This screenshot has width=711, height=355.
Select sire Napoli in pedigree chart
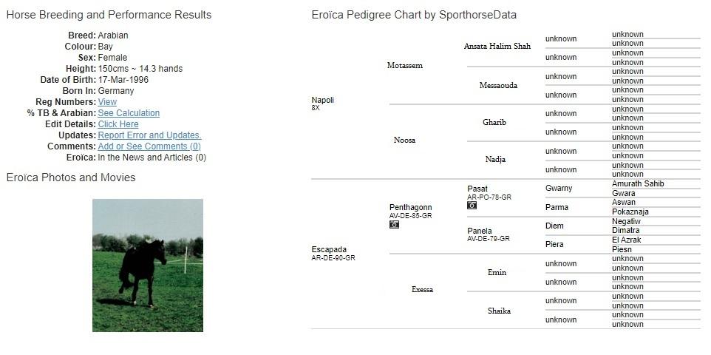pos(322,101)
